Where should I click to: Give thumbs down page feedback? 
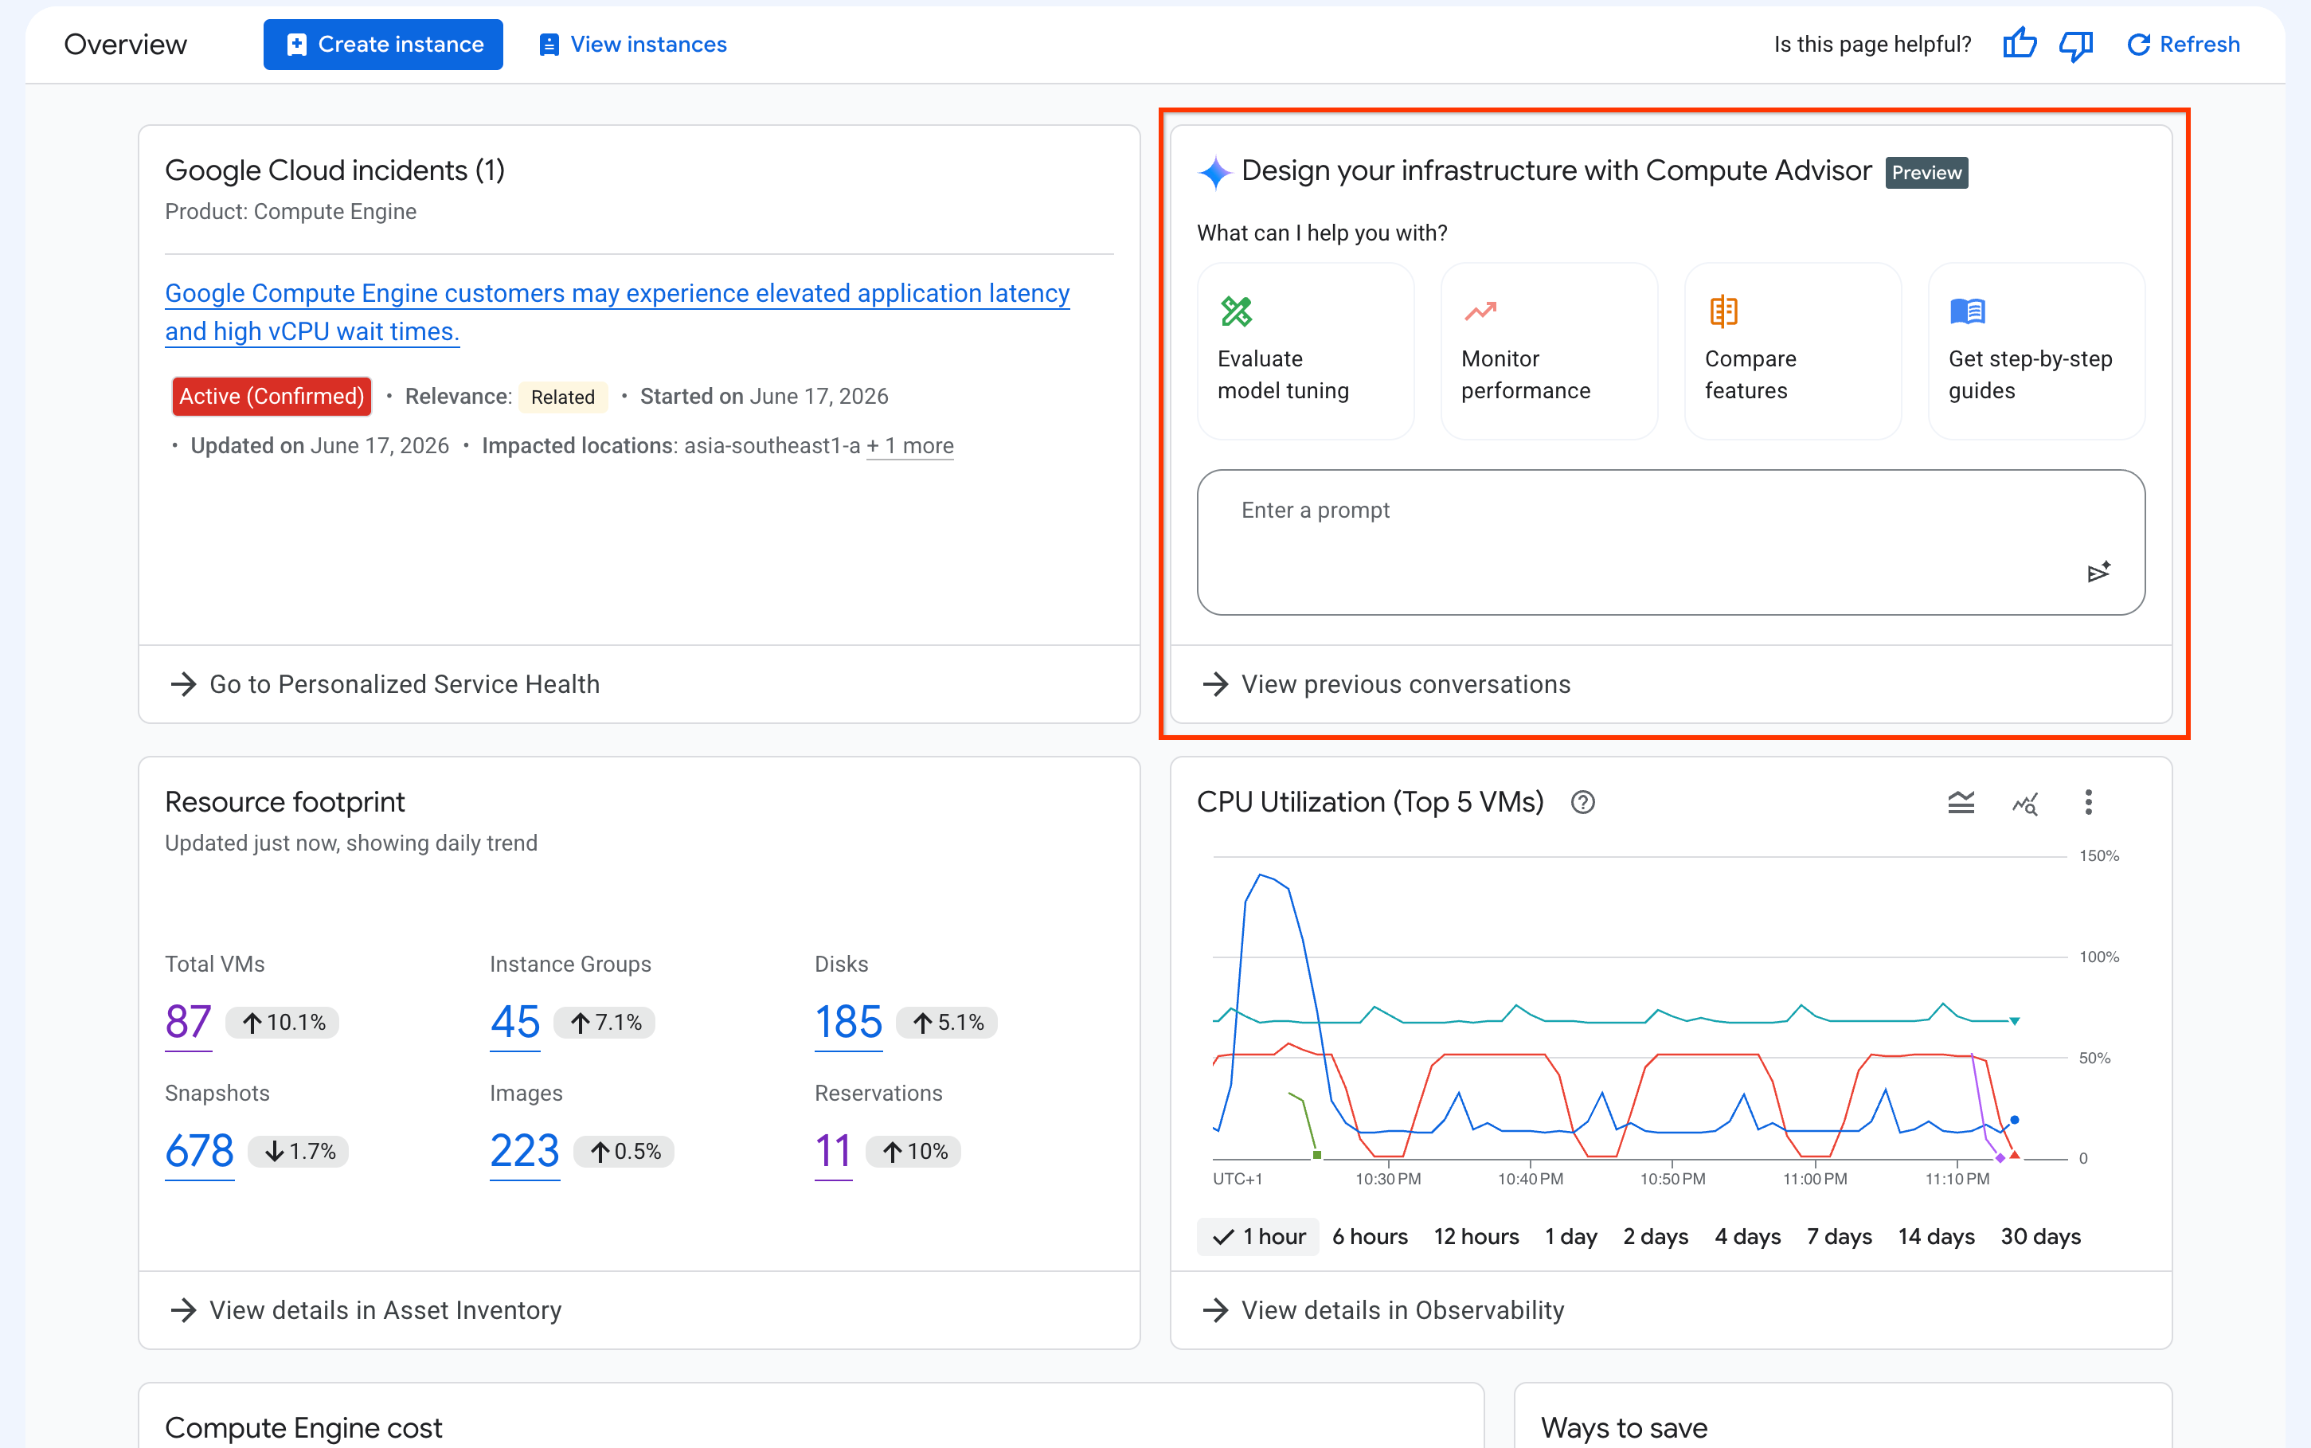click(x=2075, y=45)
